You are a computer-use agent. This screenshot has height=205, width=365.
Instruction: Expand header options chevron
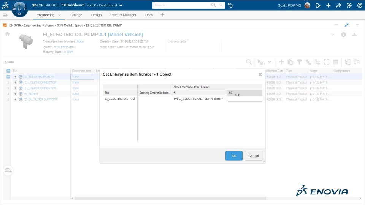[x=333, y=35]
